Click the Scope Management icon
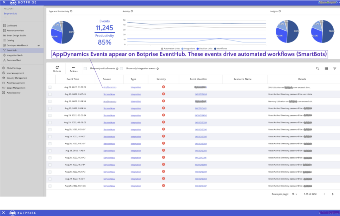The width and height of the screenshot is (340, 216). [3, 88]
